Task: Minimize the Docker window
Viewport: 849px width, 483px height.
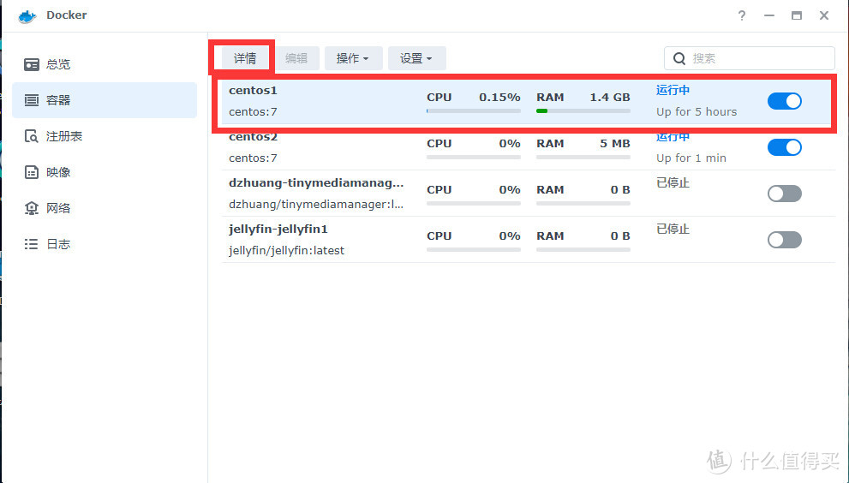Action: point(768,15)
